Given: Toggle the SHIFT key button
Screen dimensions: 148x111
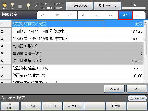Looking at the screenshot, I should pyautogui.click(x=10, y=106).
